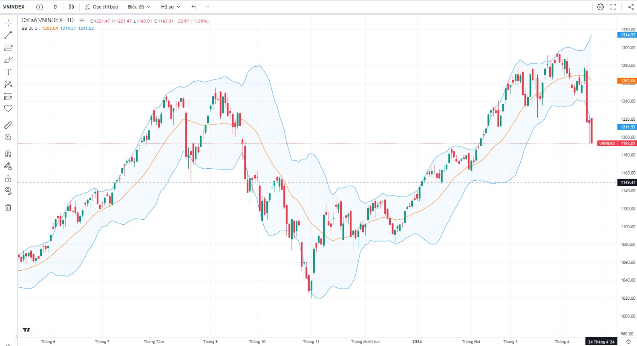Viewport: 637px width, 346px height.
Task: Select the text annotation tool
Action: pyautogui.click(x=8, y=72)
